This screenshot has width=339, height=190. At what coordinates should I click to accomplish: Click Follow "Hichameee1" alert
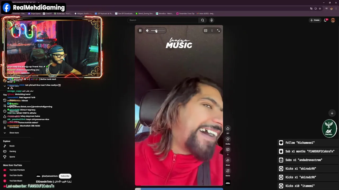tap(309, 143)
